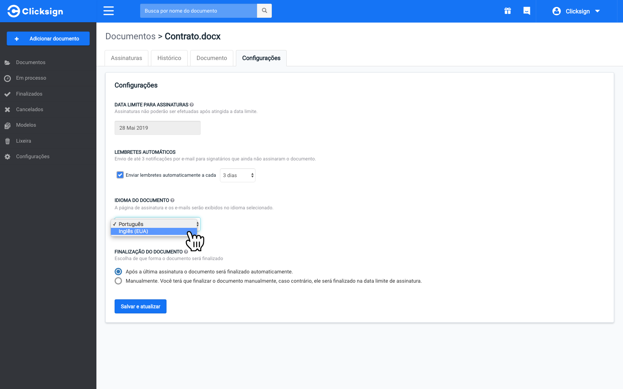Click the Finalizados checkmark icon
The height and width of the screenshot is (389, 623).
click(x=7, y=94)
